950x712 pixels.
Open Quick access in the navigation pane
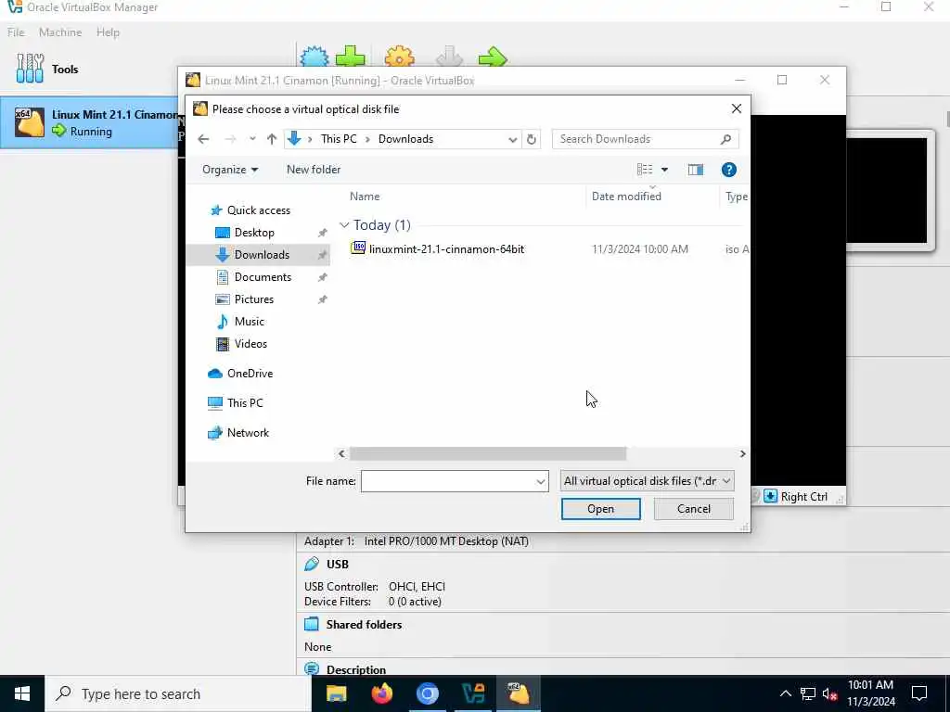point(258,210)
